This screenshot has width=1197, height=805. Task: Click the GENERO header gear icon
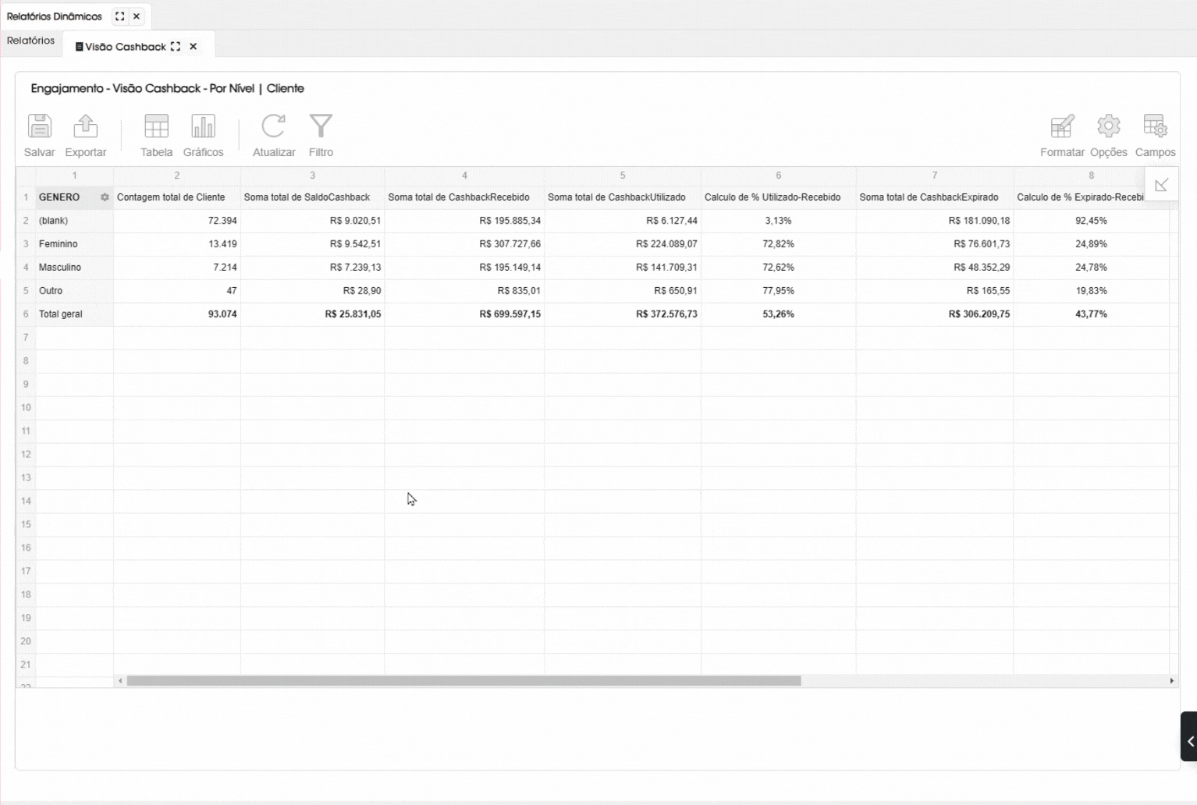[105, 197]
